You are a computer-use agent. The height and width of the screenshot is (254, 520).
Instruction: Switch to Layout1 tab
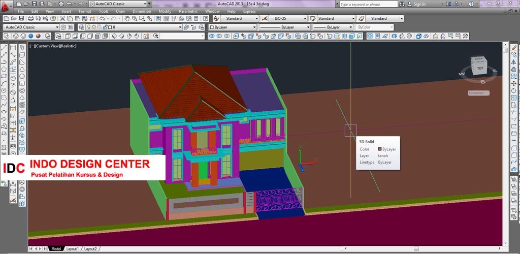(73, 249)
